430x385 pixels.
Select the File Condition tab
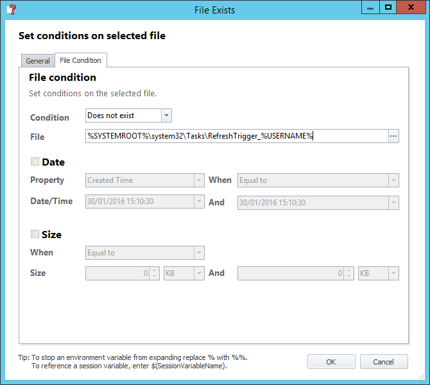pos(80,60)
